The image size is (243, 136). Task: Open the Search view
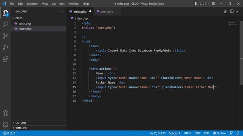point(5,24)
